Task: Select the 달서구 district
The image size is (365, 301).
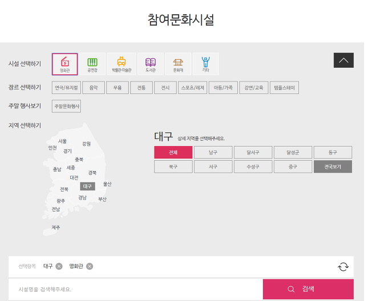Action: pyautogui.click(x=253, y=152)
